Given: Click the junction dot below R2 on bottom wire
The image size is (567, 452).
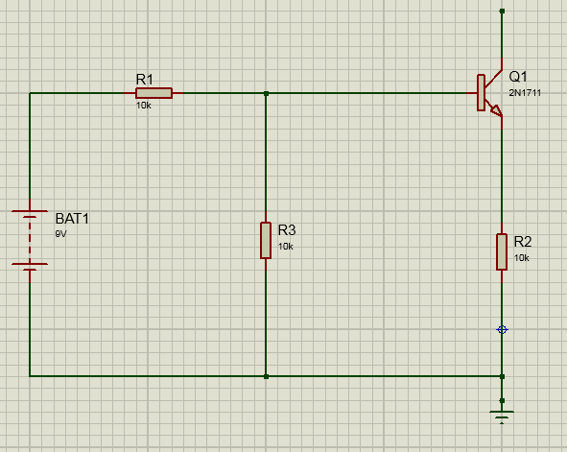Looking at the screenshot, I should point(502,376).
